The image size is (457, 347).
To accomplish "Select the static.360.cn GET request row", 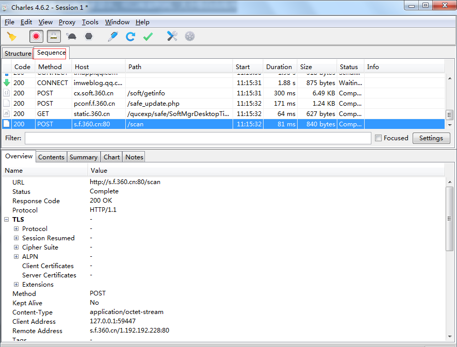I will click(x=223, y=113).
